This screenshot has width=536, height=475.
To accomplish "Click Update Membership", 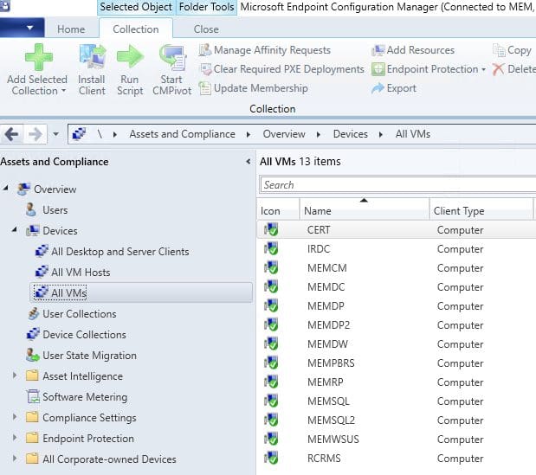I will [x=254, y=88].
